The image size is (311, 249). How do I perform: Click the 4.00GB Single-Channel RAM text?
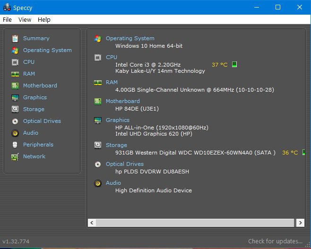195,90
